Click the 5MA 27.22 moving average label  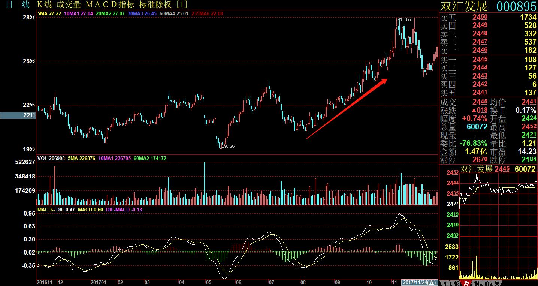click(49, 13)
